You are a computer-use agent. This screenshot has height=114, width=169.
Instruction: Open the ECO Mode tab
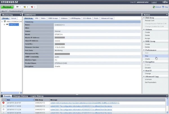pos(87,18)
